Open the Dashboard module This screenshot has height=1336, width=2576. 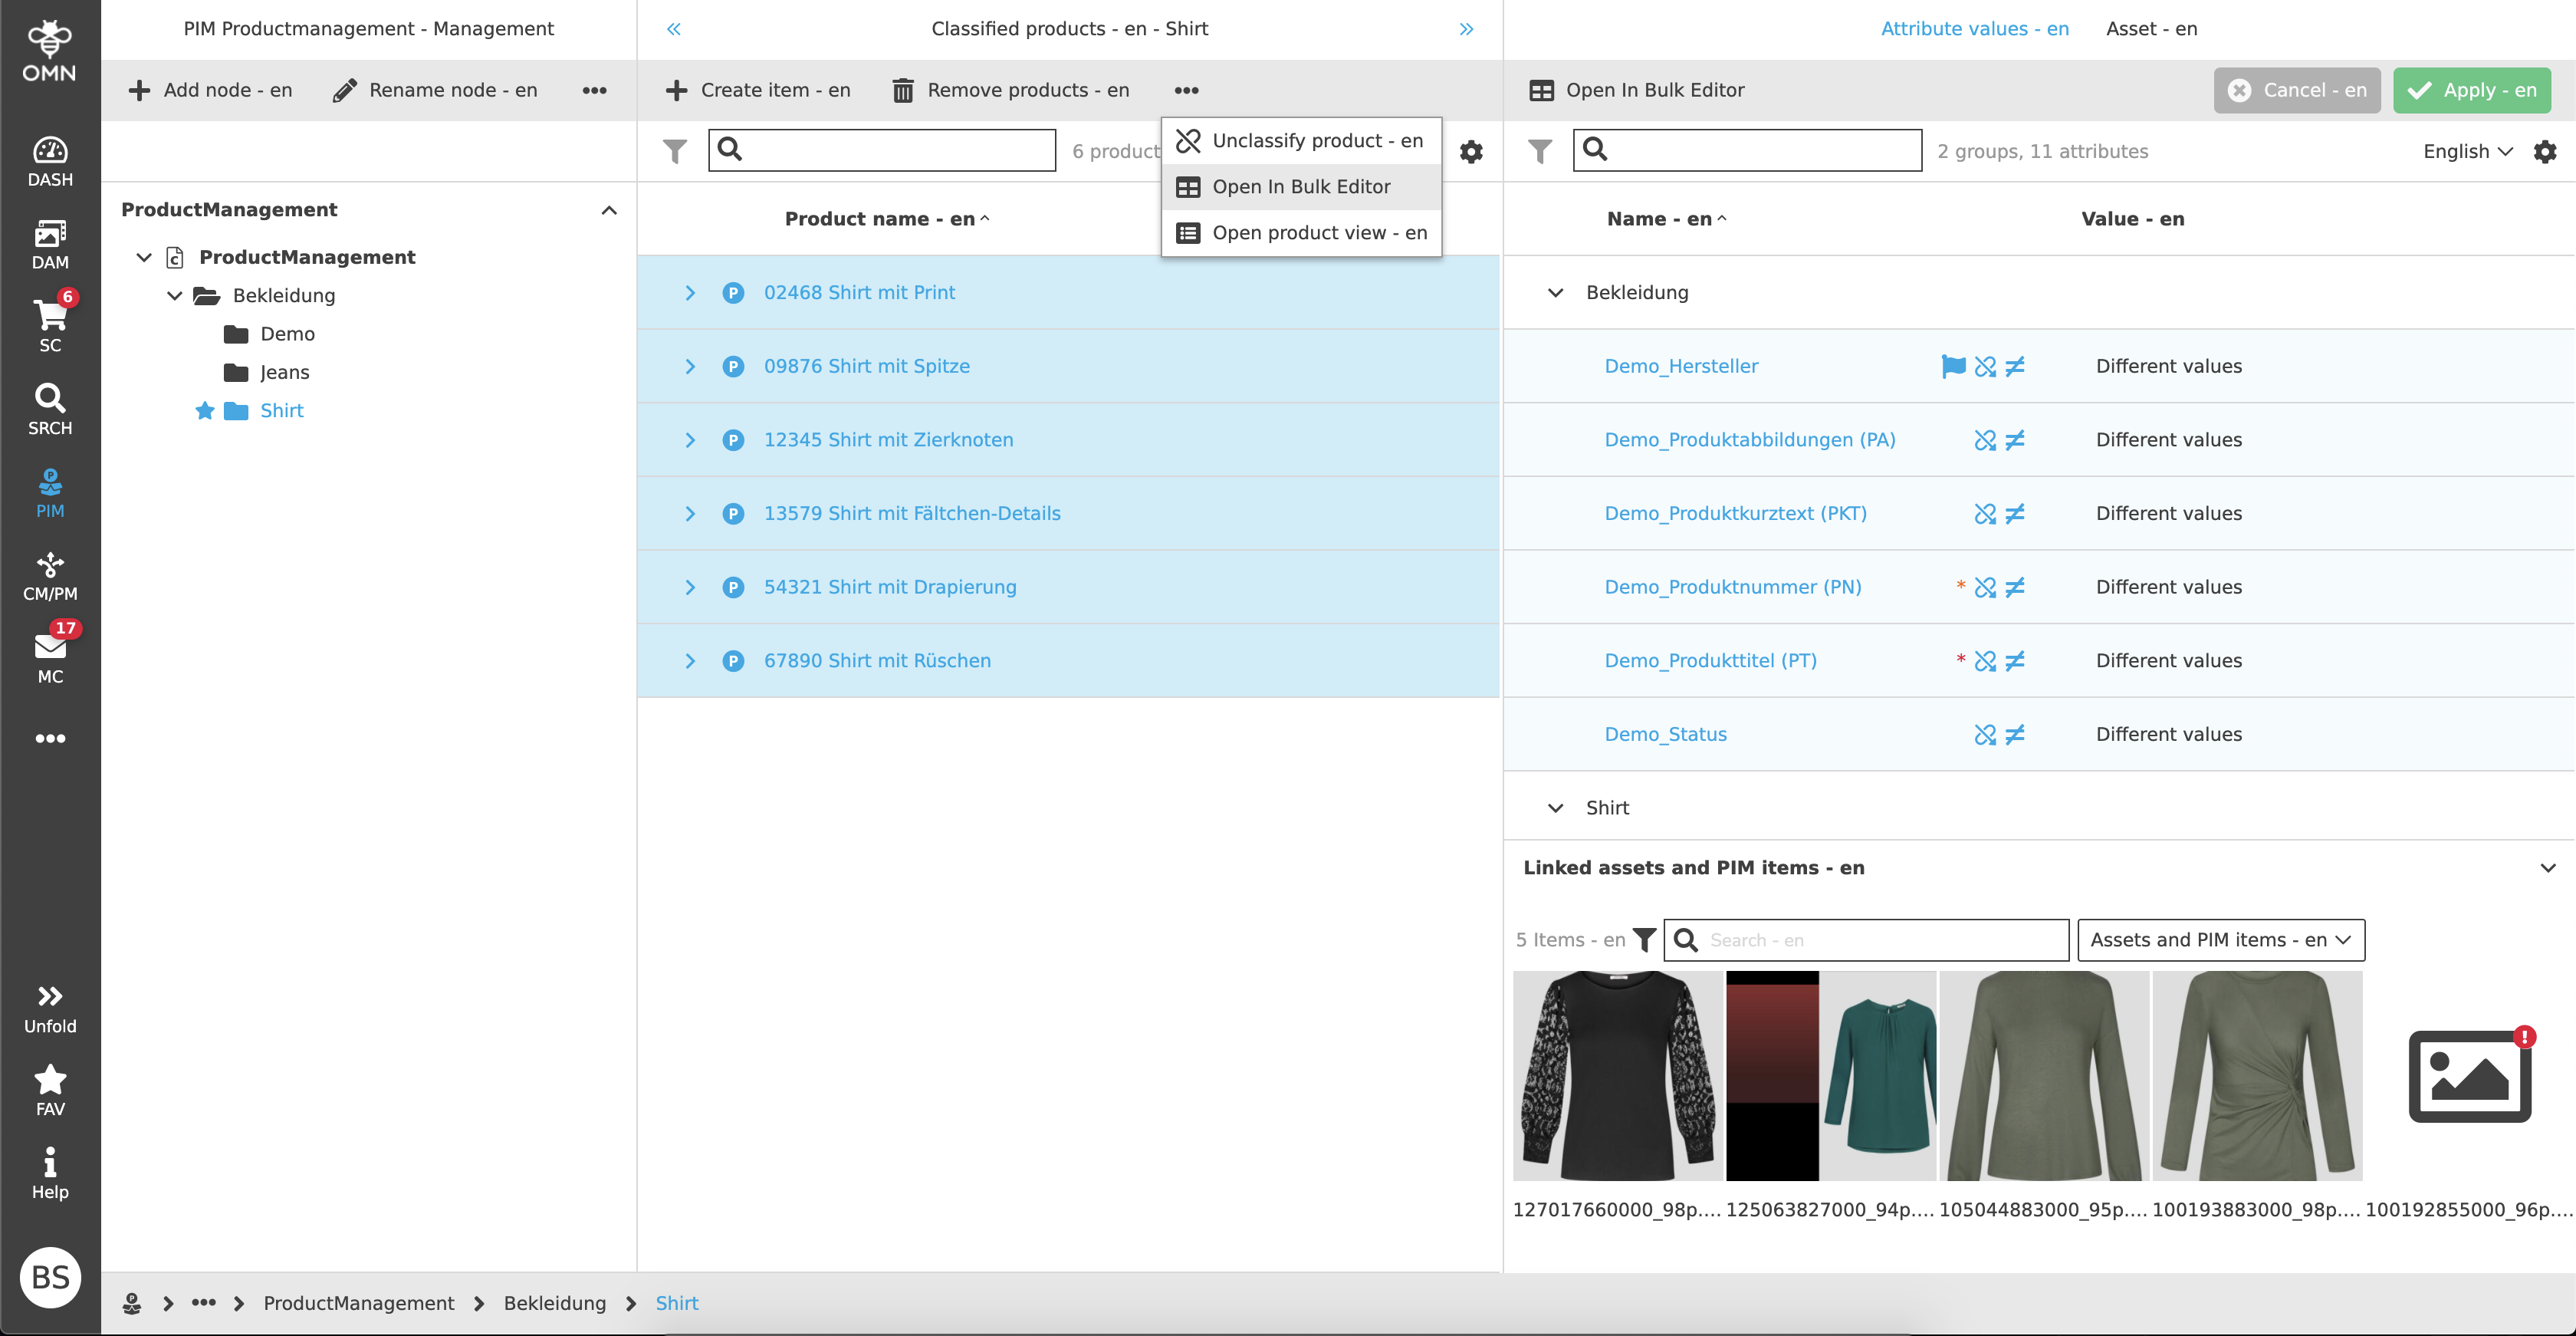[x=50, y=158]
